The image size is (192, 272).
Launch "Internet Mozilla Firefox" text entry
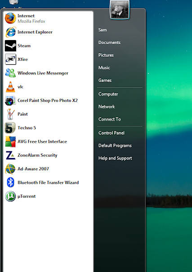coord(31,18)
